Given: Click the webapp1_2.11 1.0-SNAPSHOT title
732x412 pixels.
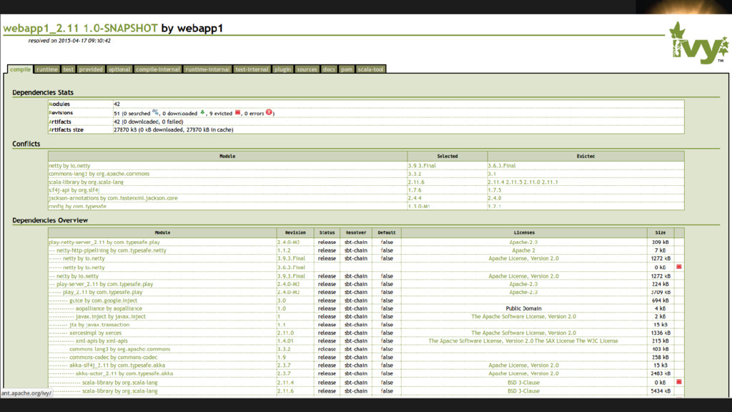Looking at the screenshot, I should coord(80,29).
